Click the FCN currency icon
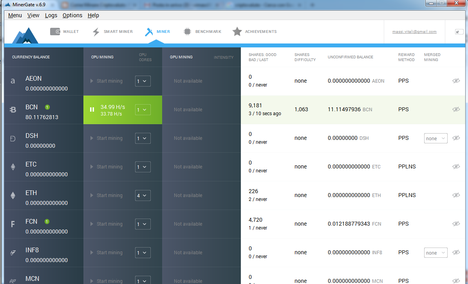The height and width of the screenshot is (284, 468). point(13,224)
